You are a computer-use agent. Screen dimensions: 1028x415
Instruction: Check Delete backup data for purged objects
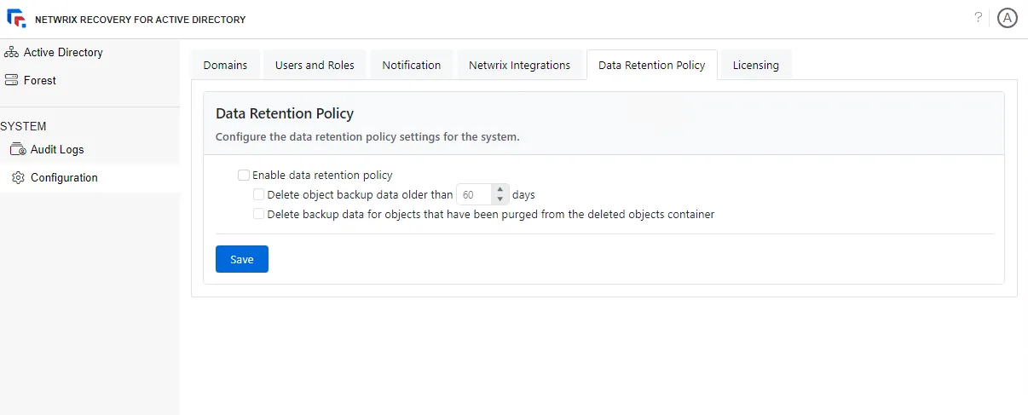click(259, 214)
